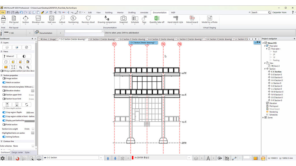Click the settings gear in the bottom status bar
Viewport: 296px width, 166px height.
[3, 158]
